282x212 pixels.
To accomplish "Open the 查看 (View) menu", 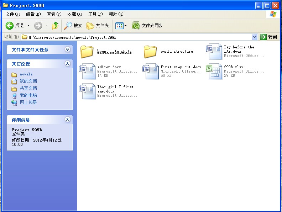I will tap(54, 14).
